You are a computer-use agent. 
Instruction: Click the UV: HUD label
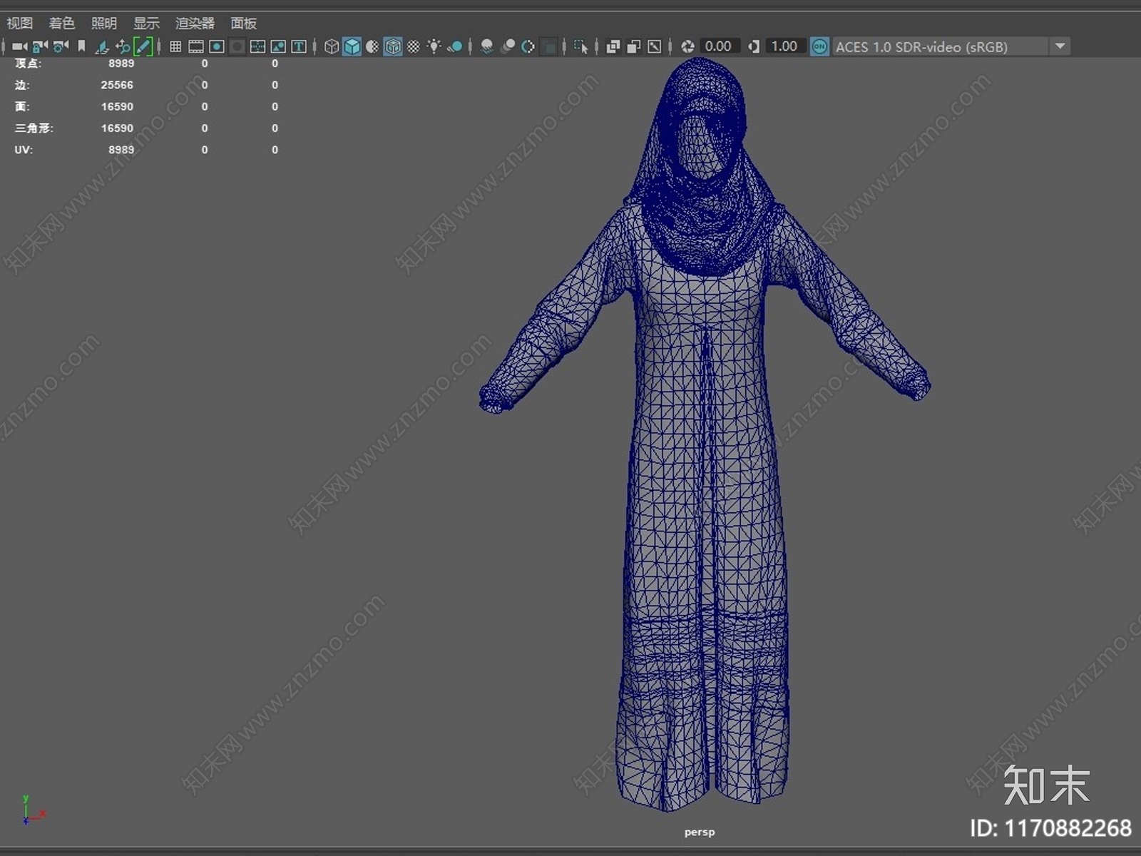[x=24, y=150]
